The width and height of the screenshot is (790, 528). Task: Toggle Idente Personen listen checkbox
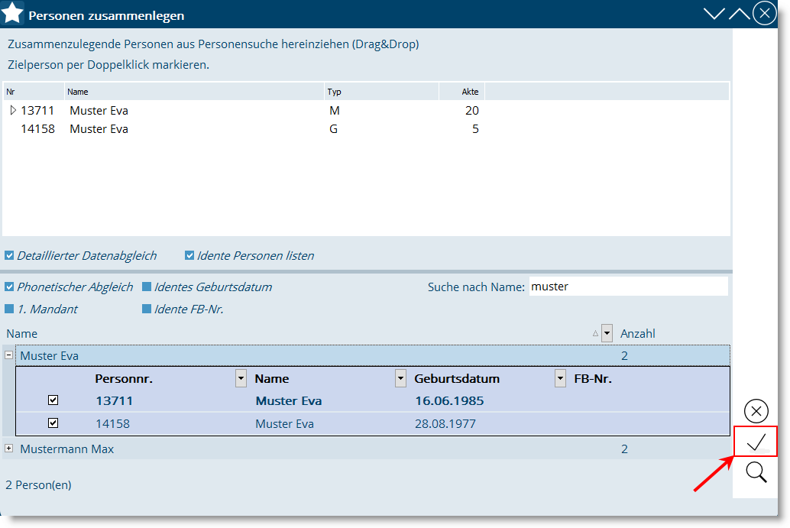click(x=189, y=255)
